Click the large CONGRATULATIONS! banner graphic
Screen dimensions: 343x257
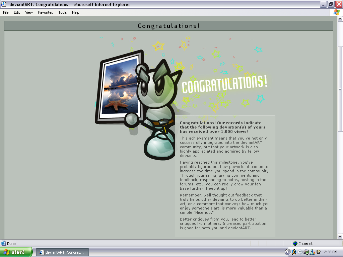point(224,84)
